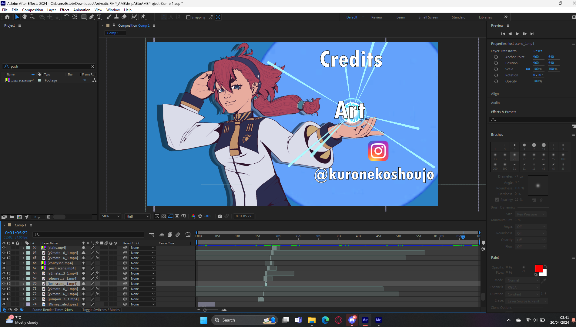Open the Composition menu

[32, 10]
